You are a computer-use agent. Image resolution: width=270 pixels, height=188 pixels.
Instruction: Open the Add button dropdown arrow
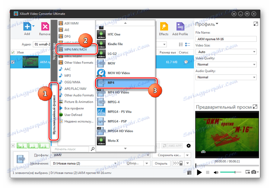tap(33, 26)
